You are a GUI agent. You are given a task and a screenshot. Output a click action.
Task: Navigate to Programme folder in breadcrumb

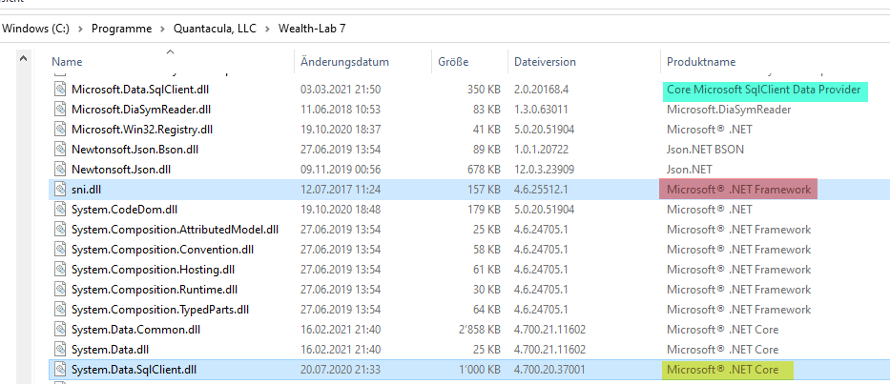121,29
